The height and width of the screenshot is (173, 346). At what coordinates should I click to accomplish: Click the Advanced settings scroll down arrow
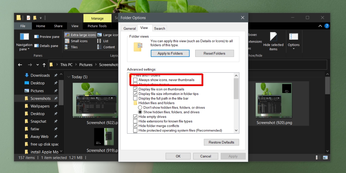pyautogui.click(x=236, y=130)
